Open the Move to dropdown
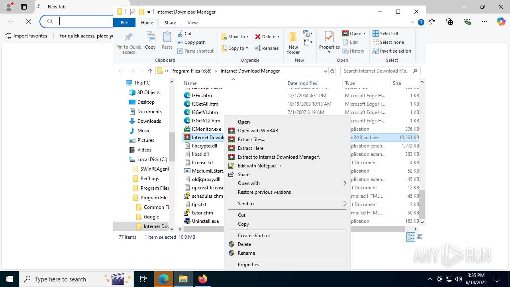The height and width of the screenshot is (287, 510). [235, 37]
